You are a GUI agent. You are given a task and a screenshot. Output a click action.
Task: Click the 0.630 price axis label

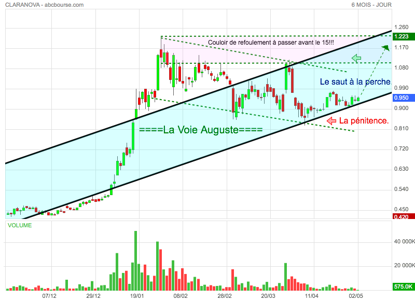401,169
